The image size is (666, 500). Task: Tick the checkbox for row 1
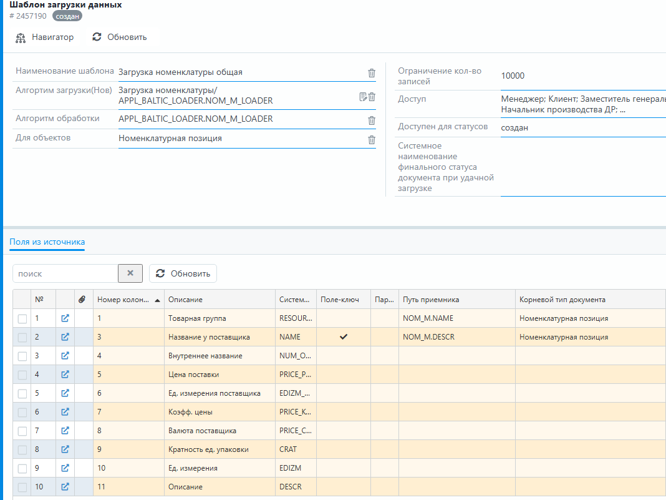tap(22, 319)
